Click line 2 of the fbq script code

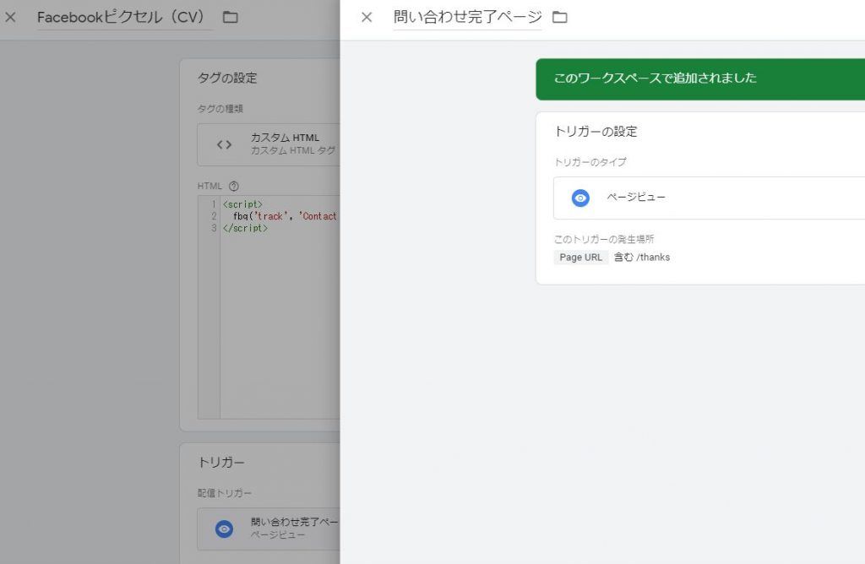279,216
